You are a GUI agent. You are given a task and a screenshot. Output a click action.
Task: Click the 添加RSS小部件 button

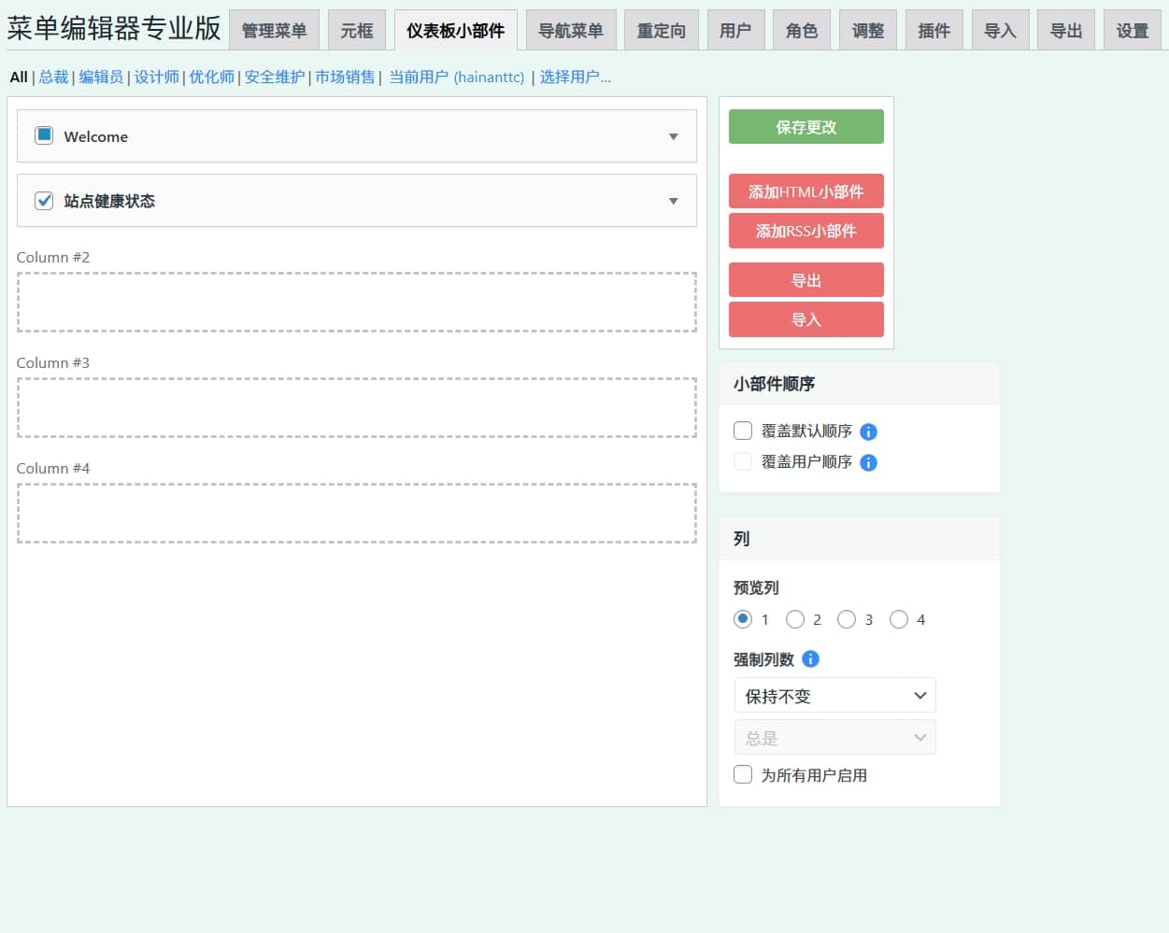tap(805, 231)
